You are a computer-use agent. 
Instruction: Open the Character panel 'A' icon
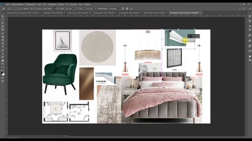(x=250, y=26)
